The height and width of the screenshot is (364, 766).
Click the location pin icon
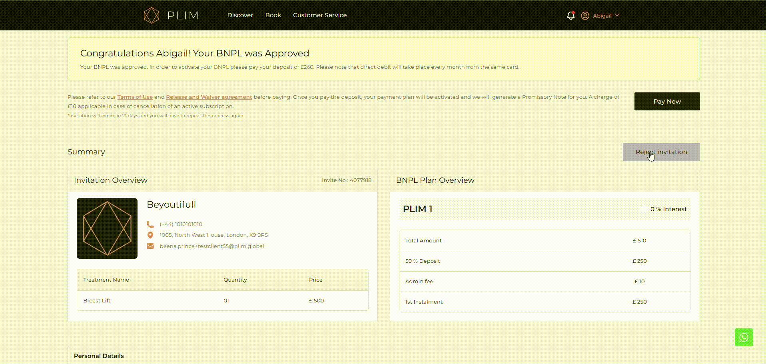tap(150, 235)
